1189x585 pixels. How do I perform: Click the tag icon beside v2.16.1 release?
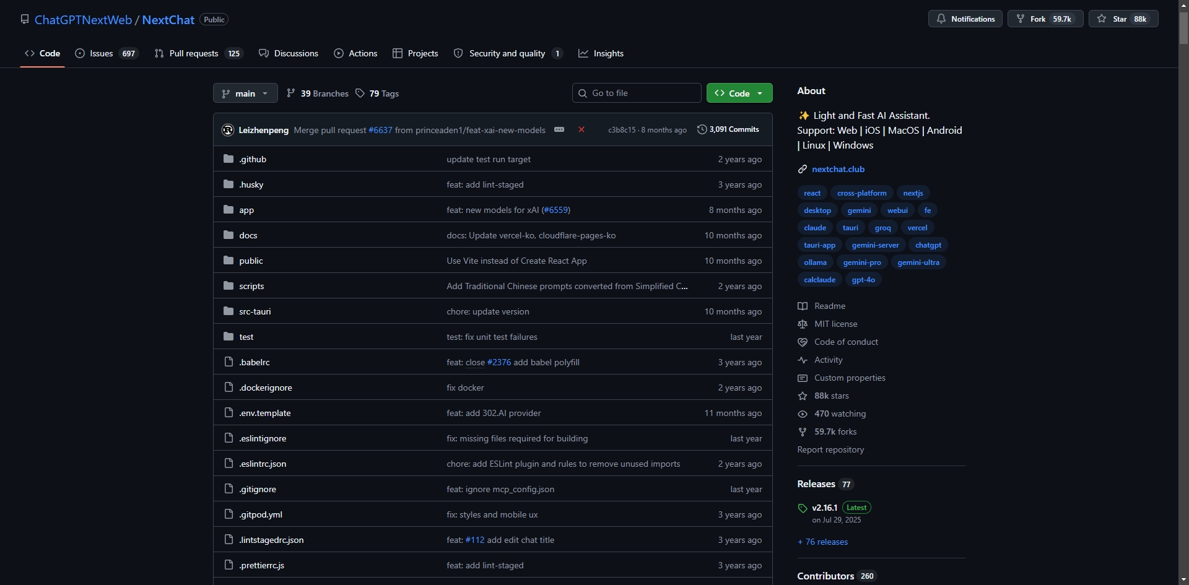[803, 508]
